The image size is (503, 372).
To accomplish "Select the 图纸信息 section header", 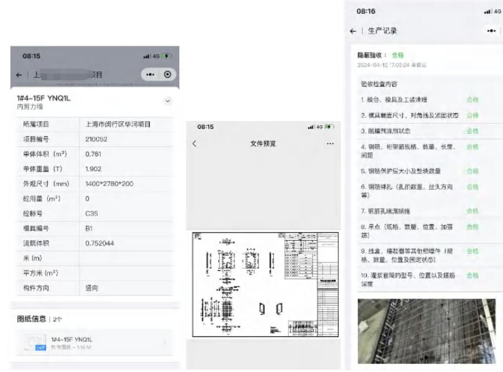I will click(x=32, y=319).
